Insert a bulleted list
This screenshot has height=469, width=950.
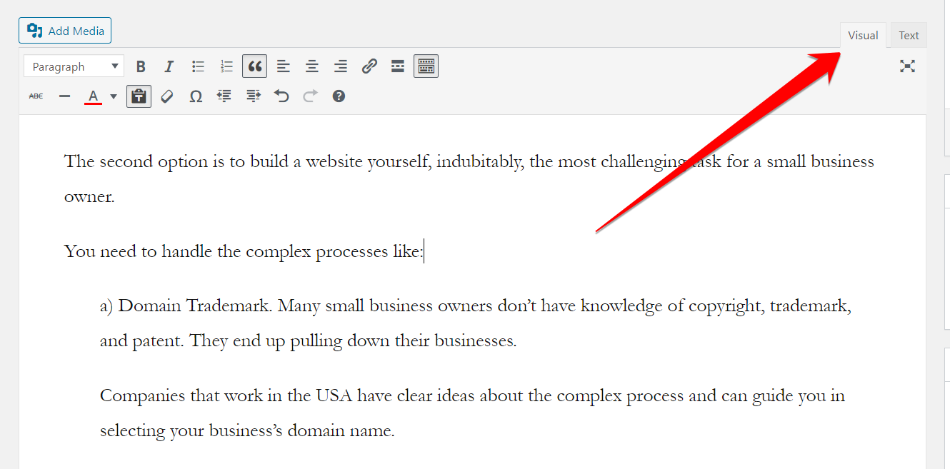click(198, 66)
